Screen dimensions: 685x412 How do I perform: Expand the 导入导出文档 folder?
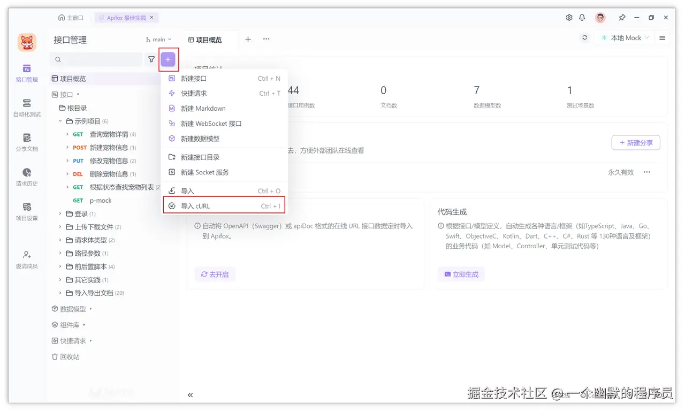[x=60, y=293]
